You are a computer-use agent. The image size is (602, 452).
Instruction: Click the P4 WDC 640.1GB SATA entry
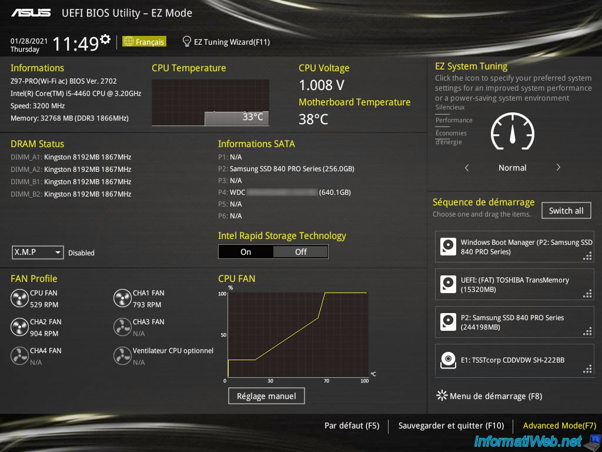pos(285,192)
